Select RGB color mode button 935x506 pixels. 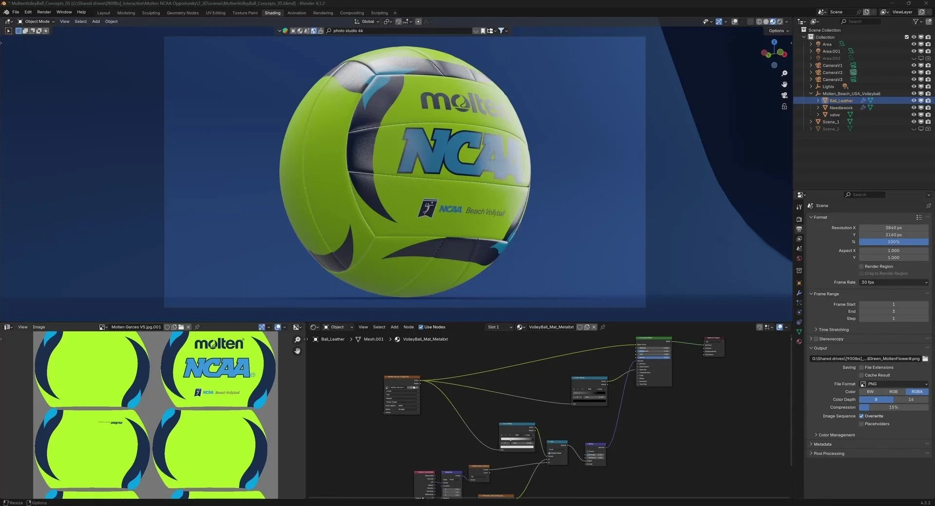[x=893, y=392]
